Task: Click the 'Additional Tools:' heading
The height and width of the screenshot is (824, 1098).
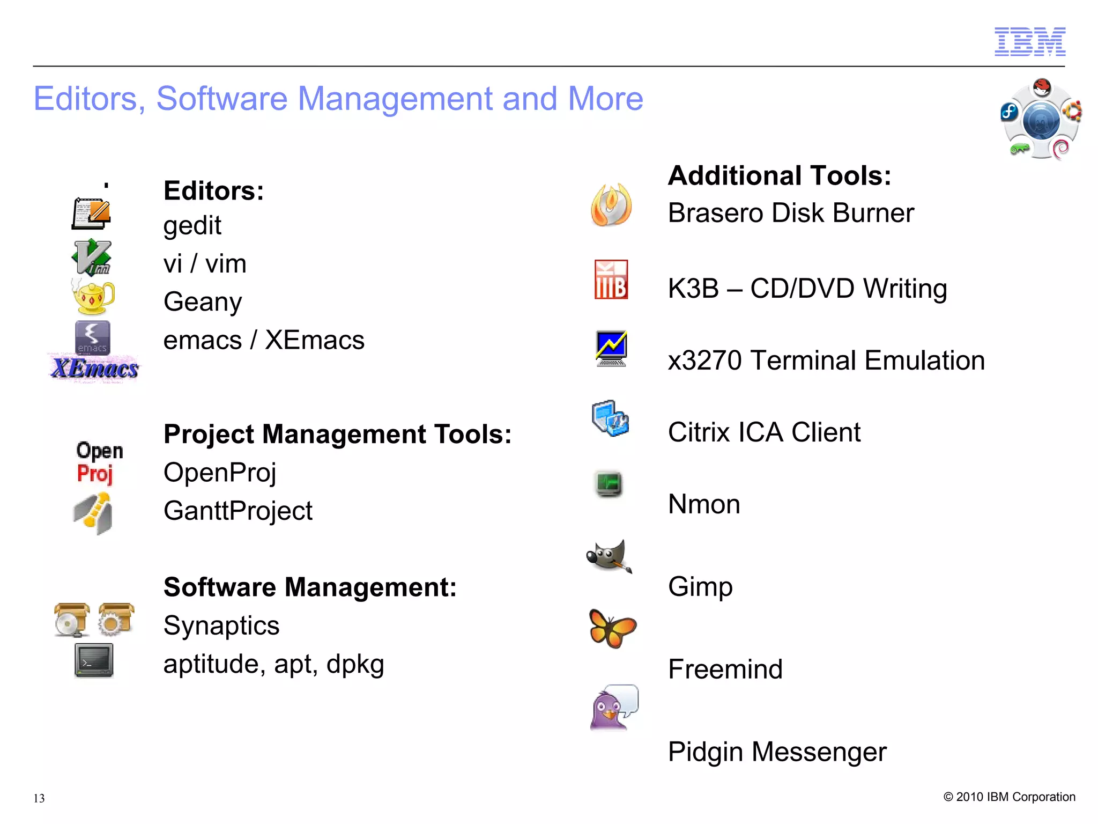Action: coord(780,176)
